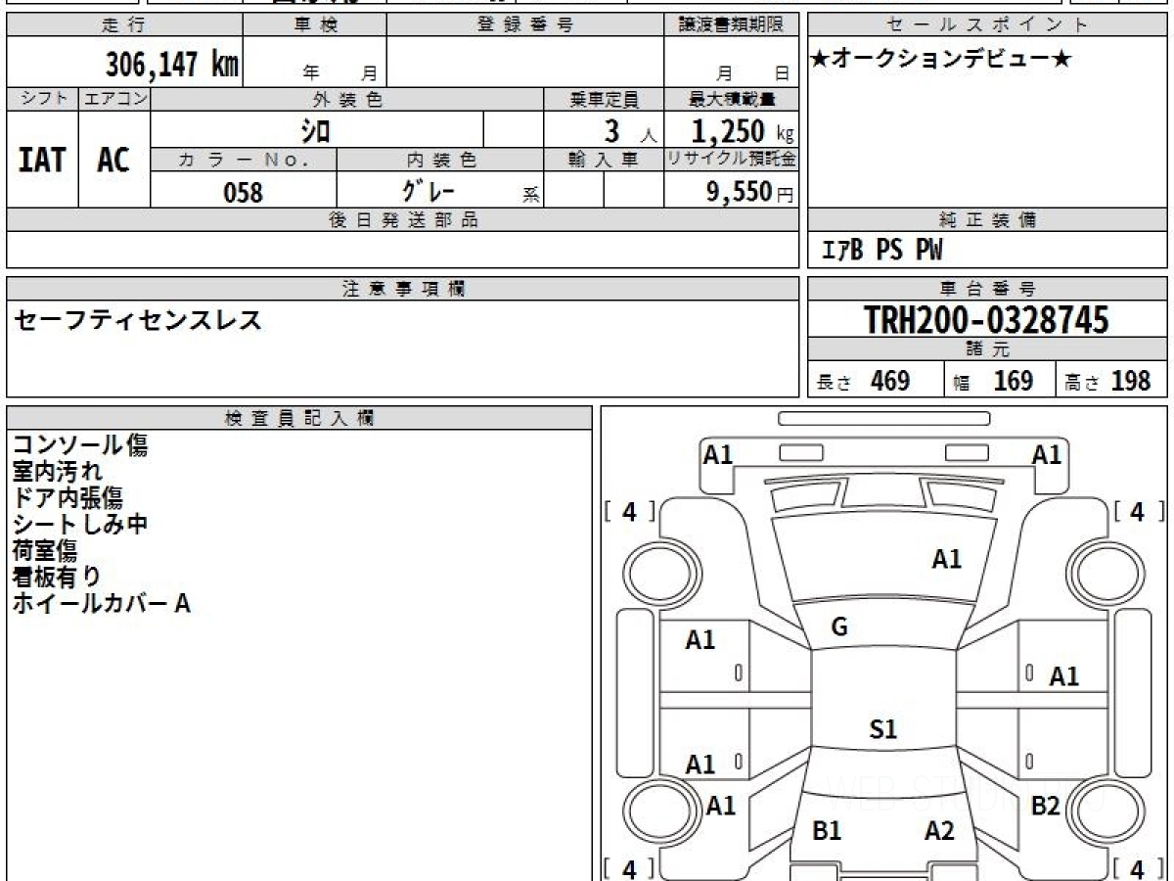Click the 走行 header cell
The image size is (1174, 881).
tap(124, 25)
